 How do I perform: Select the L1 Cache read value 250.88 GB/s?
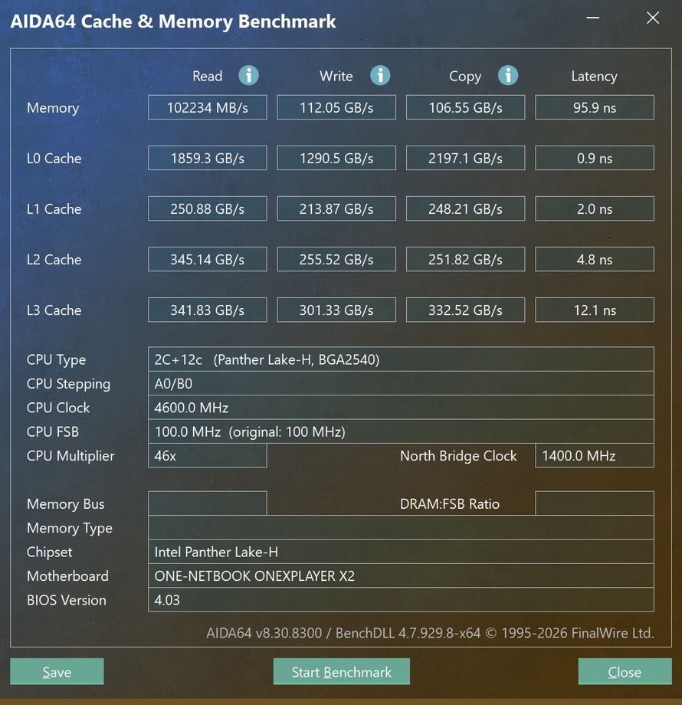pyautogui.click(x=207, y=208)
